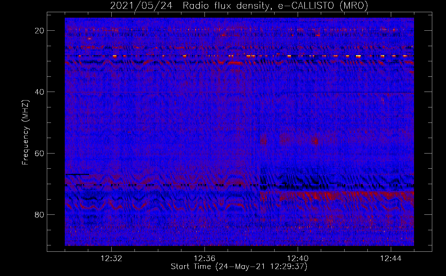The image size is (446, 276).
Task: Click the 'e-CALLISTO (MRO)' text in title
Action: 323,6
